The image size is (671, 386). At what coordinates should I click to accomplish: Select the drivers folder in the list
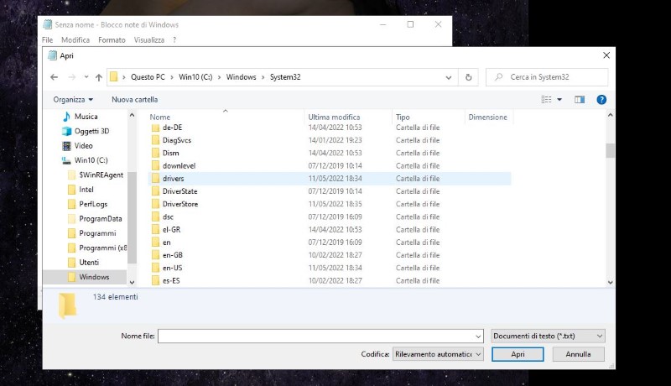[174, 179]
